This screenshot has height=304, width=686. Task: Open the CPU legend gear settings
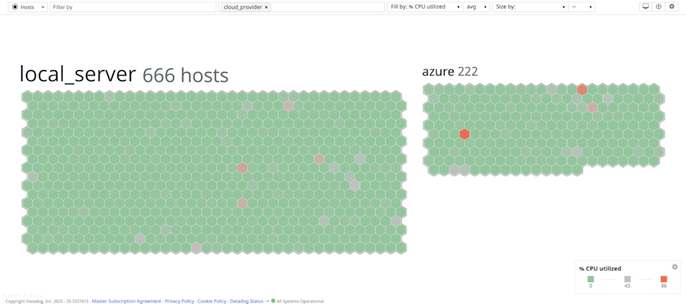tap(675, 267)
